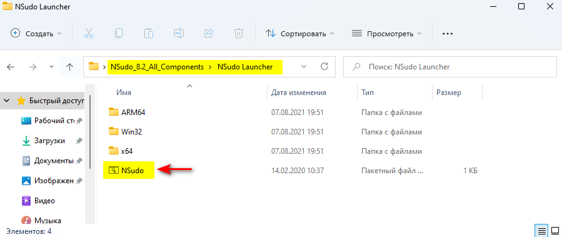Select the NSudo batch file icon
The height and width of the screenshot is (237, 562).
pos(114,171)
